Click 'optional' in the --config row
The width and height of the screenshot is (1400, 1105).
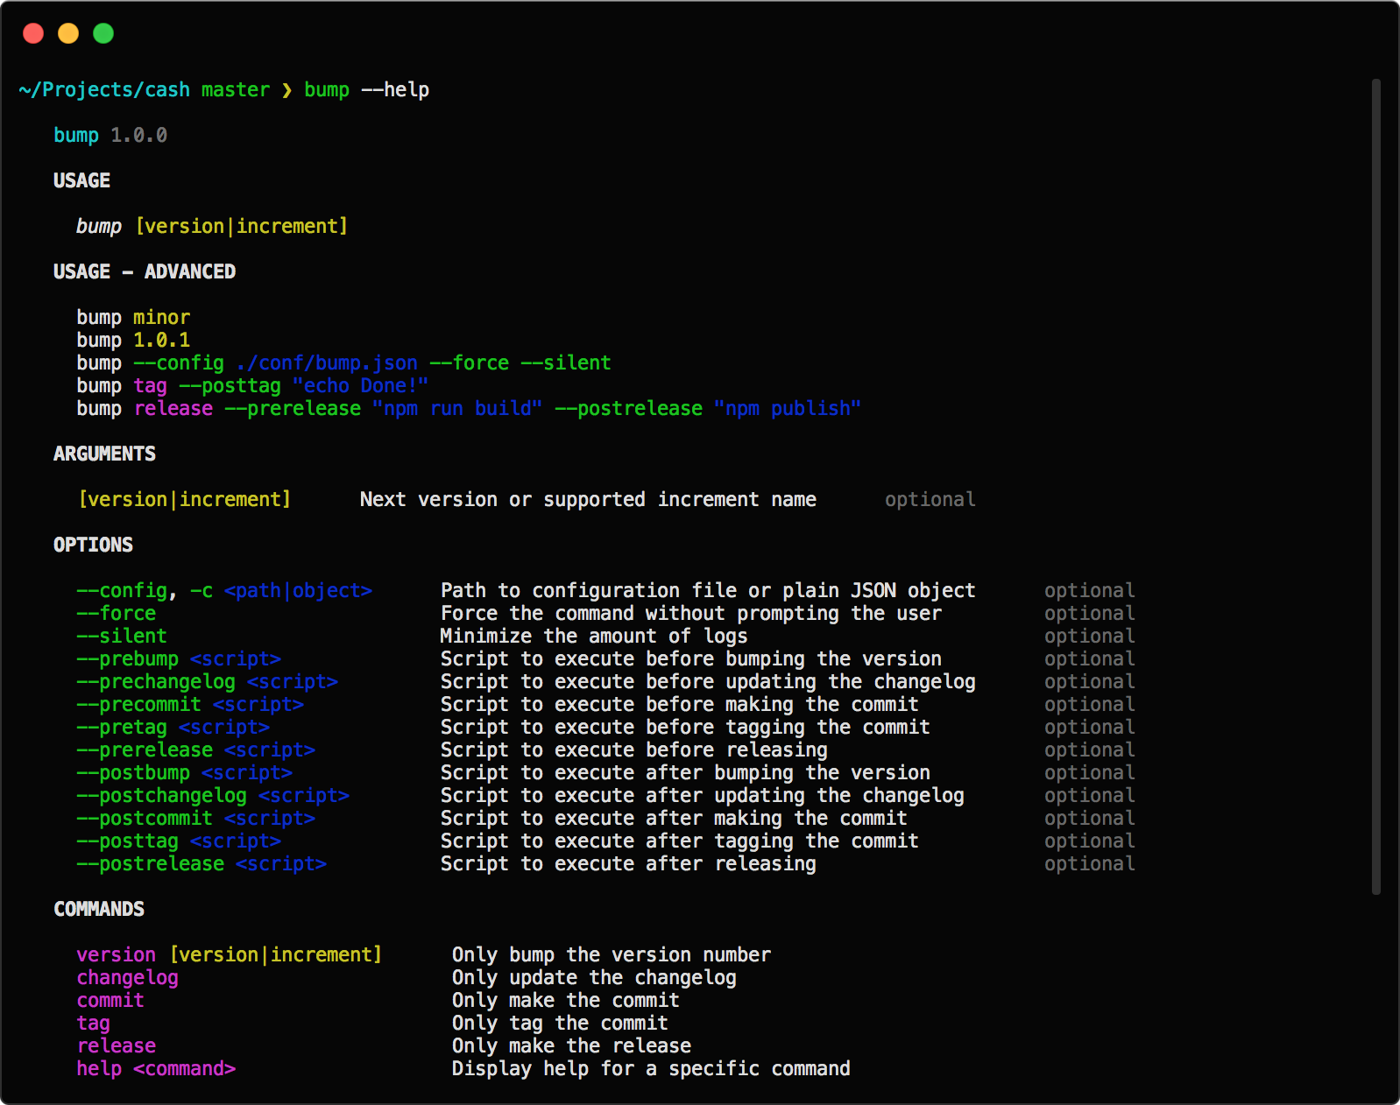pyautogui.click(x=1090, y=590)
